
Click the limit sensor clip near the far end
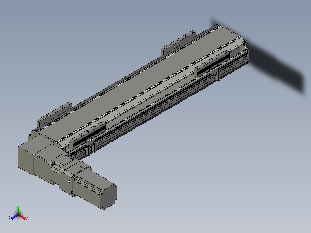[x=216, y=74]
